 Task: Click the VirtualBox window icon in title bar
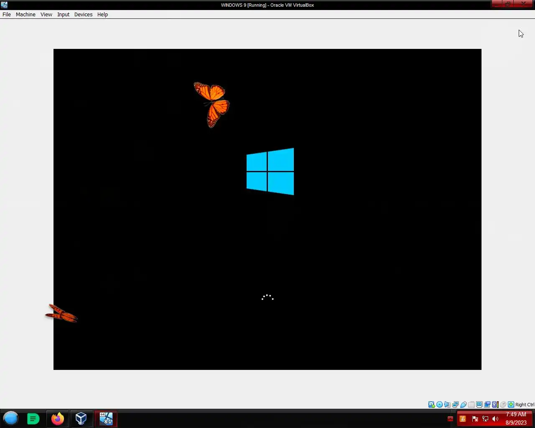point(4,5)
